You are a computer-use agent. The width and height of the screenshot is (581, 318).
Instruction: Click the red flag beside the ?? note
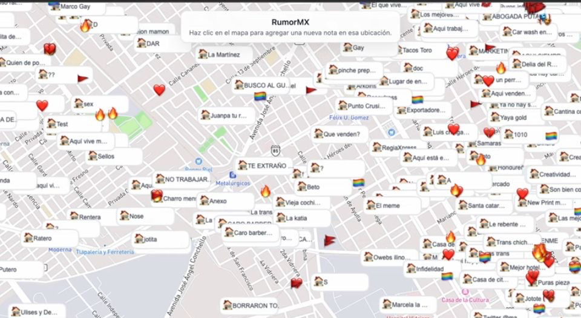coord(83,78)
